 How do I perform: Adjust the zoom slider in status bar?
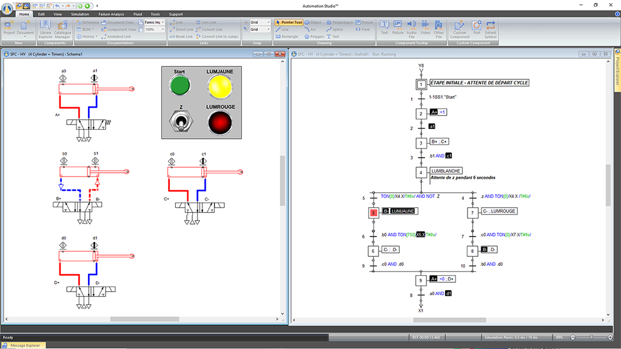pyautogui.click(x=591, y=337)
